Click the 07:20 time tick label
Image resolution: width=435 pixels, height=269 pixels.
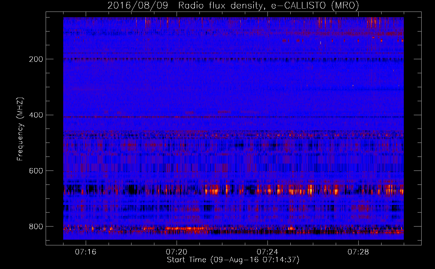click(x=176, y=252)
